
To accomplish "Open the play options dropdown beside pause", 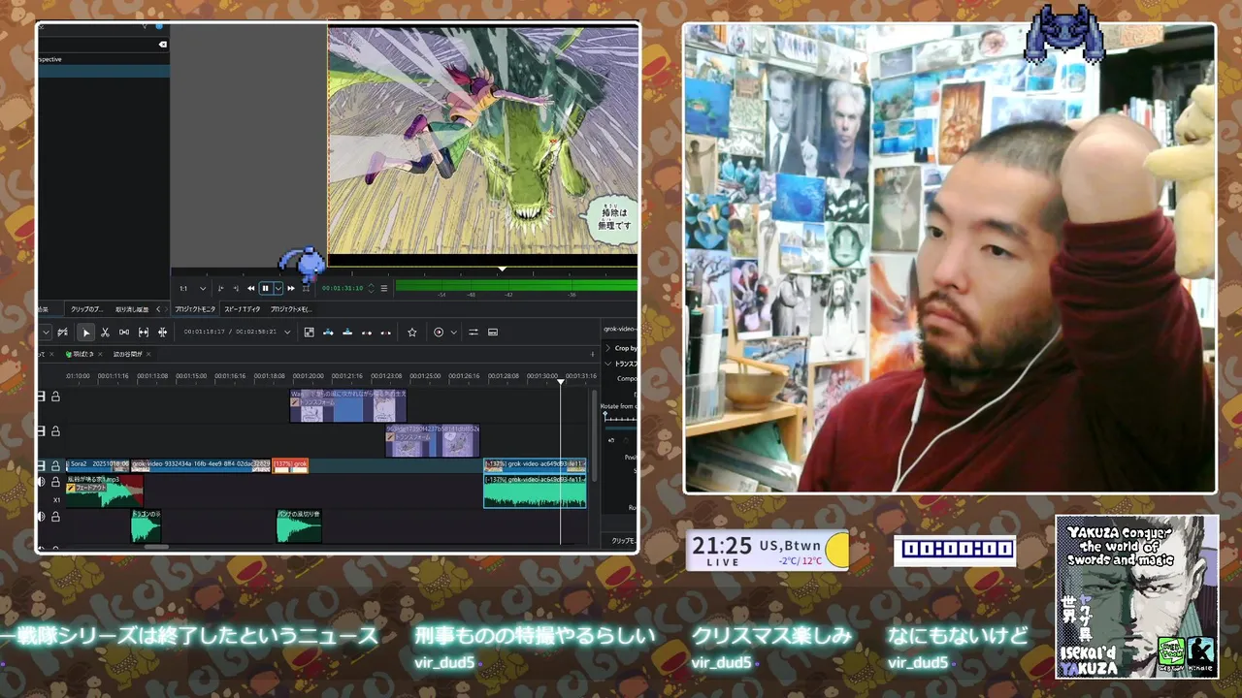I will (278, 288).
